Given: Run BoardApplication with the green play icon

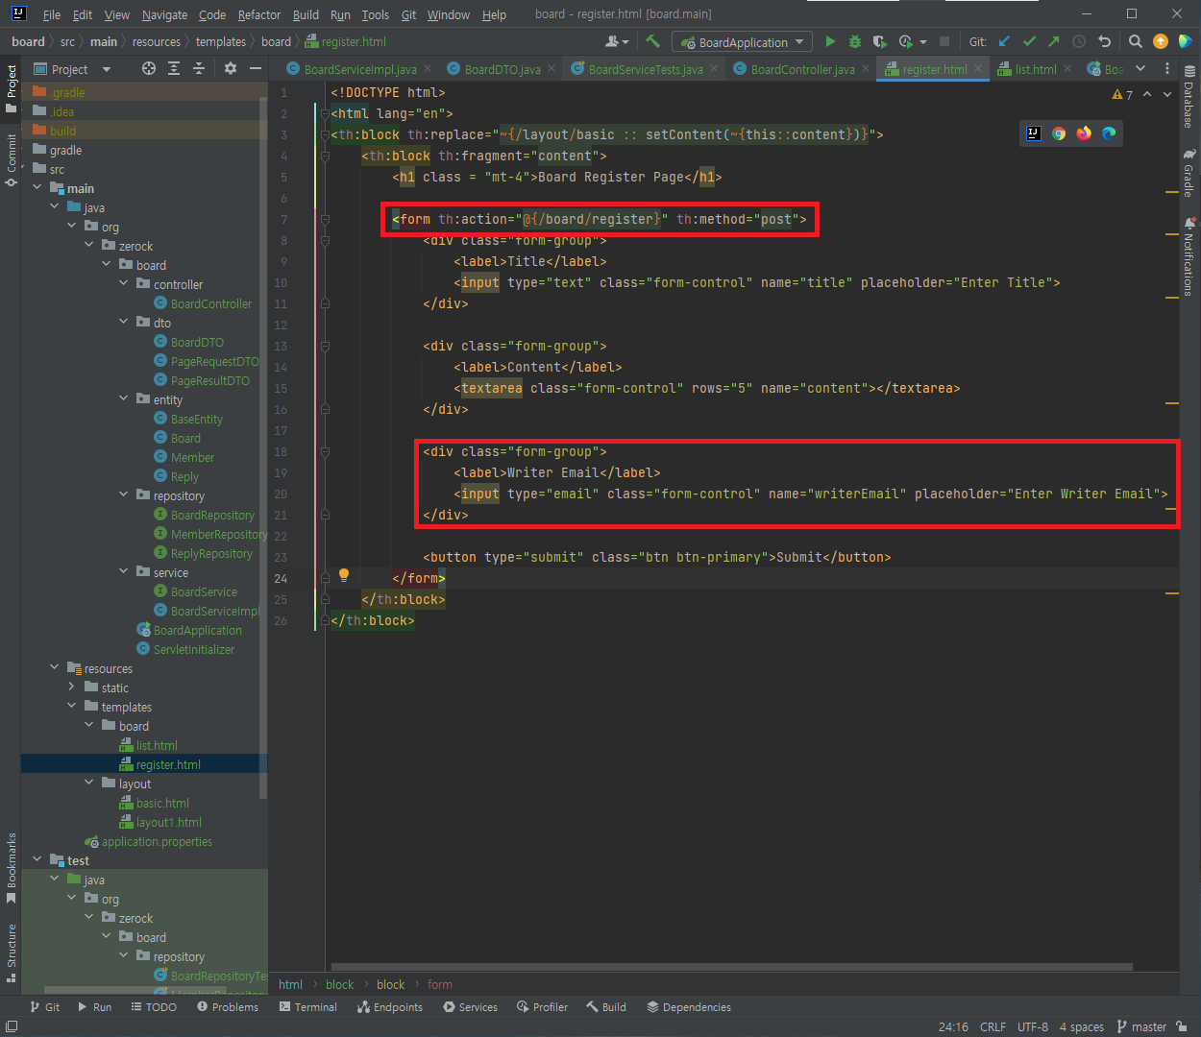Looking at the screenshot, I should tap(830, 41).
